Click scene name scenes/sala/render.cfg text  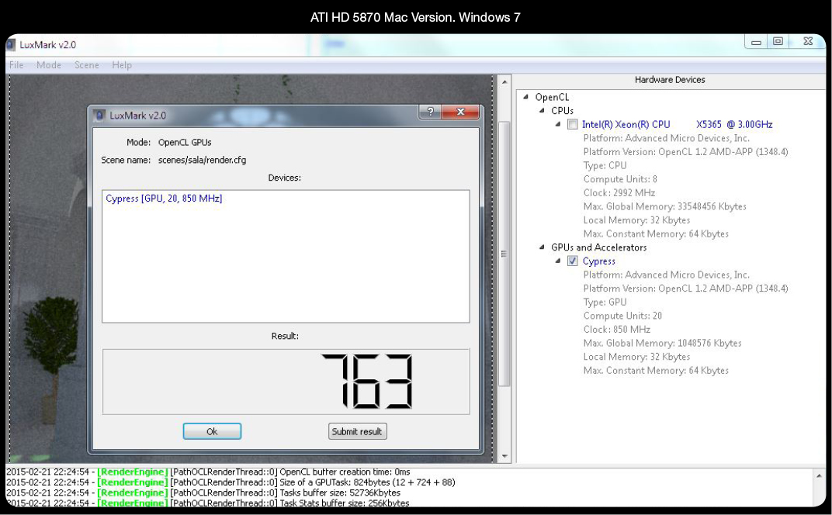tap(202, 160)
